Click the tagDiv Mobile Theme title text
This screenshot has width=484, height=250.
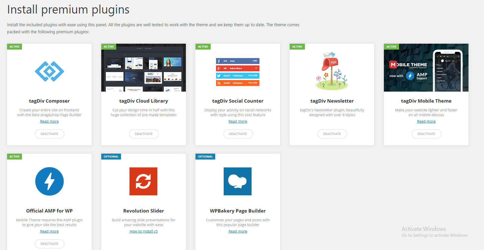tap(426, 101)
